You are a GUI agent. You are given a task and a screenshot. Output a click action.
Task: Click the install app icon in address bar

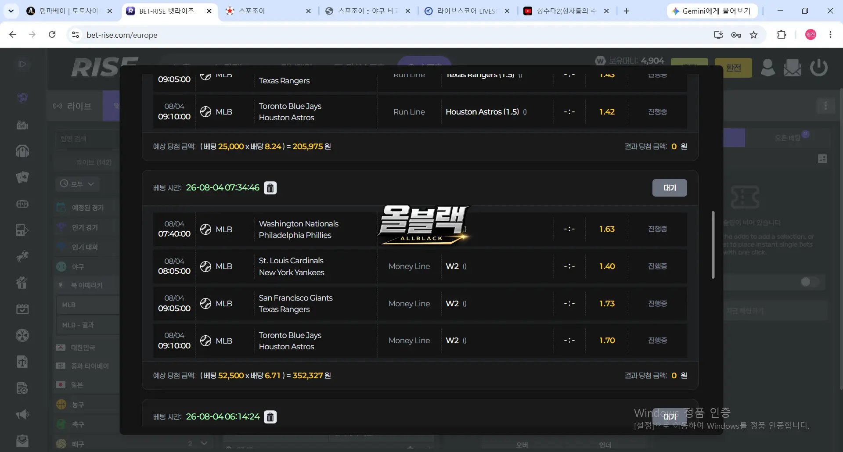coord(718,35)
